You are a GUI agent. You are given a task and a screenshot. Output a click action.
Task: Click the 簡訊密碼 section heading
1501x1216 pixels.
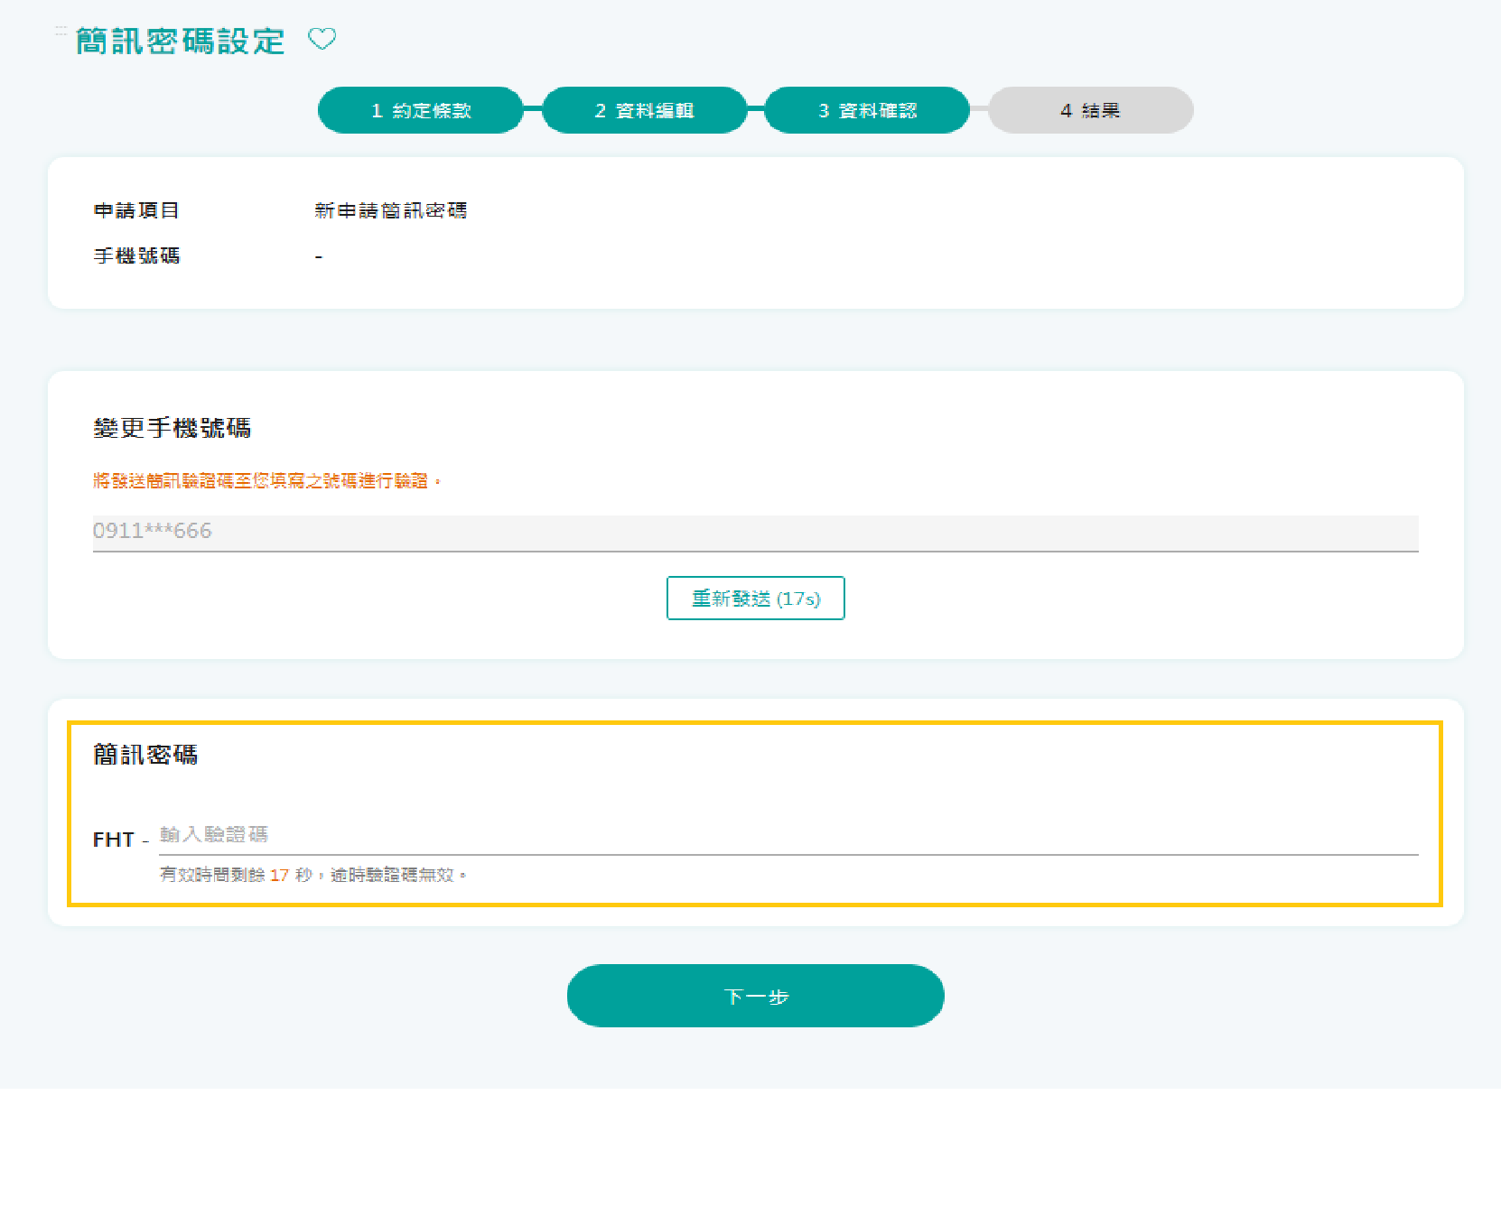(145, 755)
